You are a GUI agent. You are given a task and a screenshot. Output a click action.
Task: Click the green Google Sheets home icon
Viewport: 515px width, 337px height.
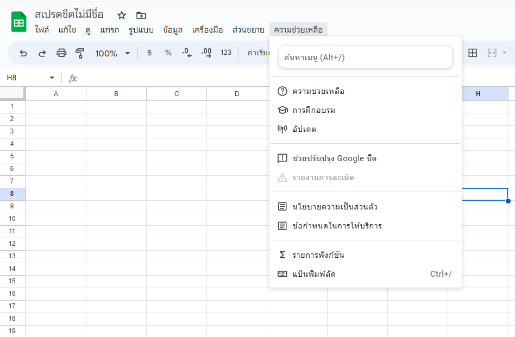tap(18, 22)
